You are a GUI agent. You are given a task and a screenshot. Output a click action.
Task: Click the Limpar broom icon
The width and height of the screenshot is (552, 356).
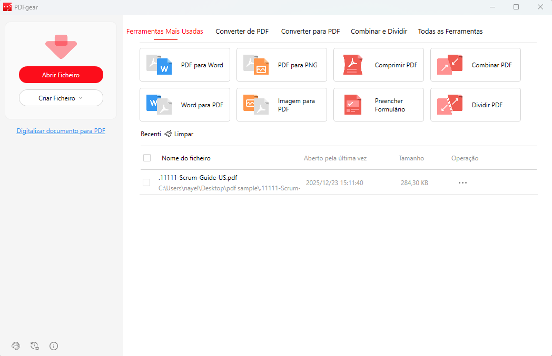[168, 134]
